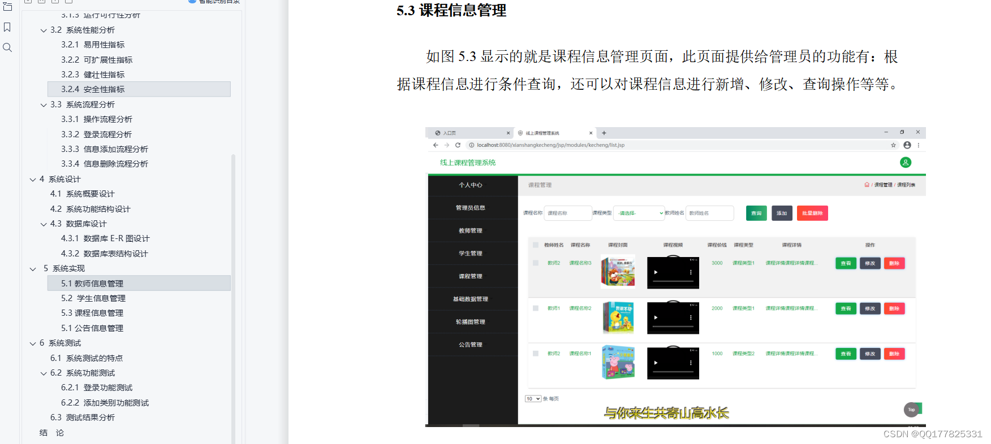Collapse the 4.3 数据库设计 outline node
Viewport: 991px width, 444px height.
44,224
